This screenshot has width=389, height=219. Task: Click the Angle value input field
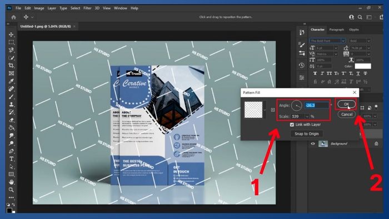pos(317,106)
